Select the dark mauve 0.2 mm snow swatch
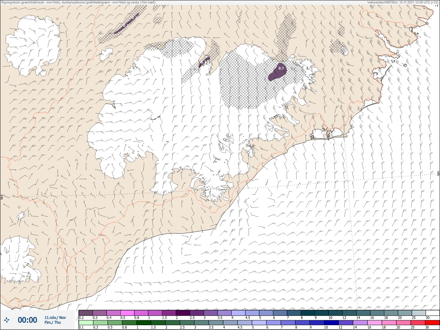This screenshot has width=440, height=330. pos(86,313)
